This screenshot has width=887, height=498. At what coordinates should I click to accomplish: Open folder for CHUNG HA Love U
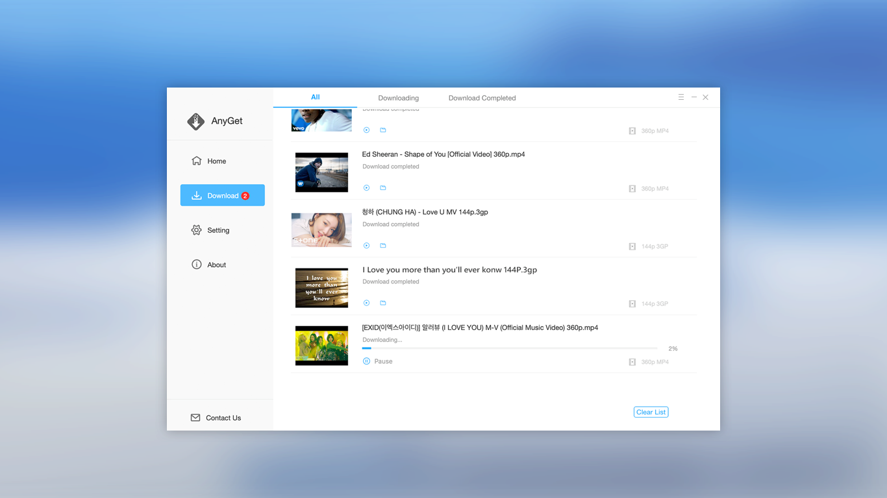pyautogui.click(x=383, y=246)
